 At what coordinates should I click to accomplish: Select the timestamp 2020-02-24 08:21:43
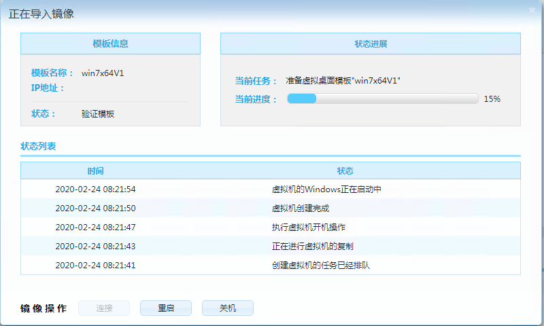click(x=95, y=247)
